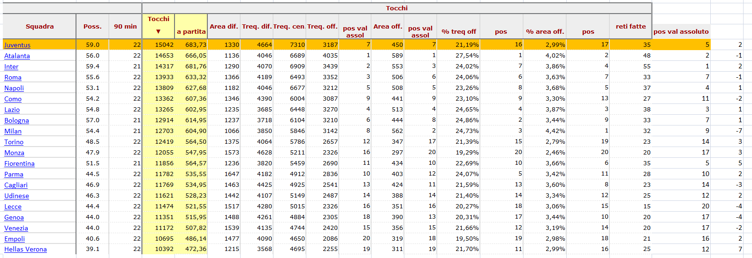752x258 pixels.
Task: Open the Empoli team link
Action: point(15,239)
